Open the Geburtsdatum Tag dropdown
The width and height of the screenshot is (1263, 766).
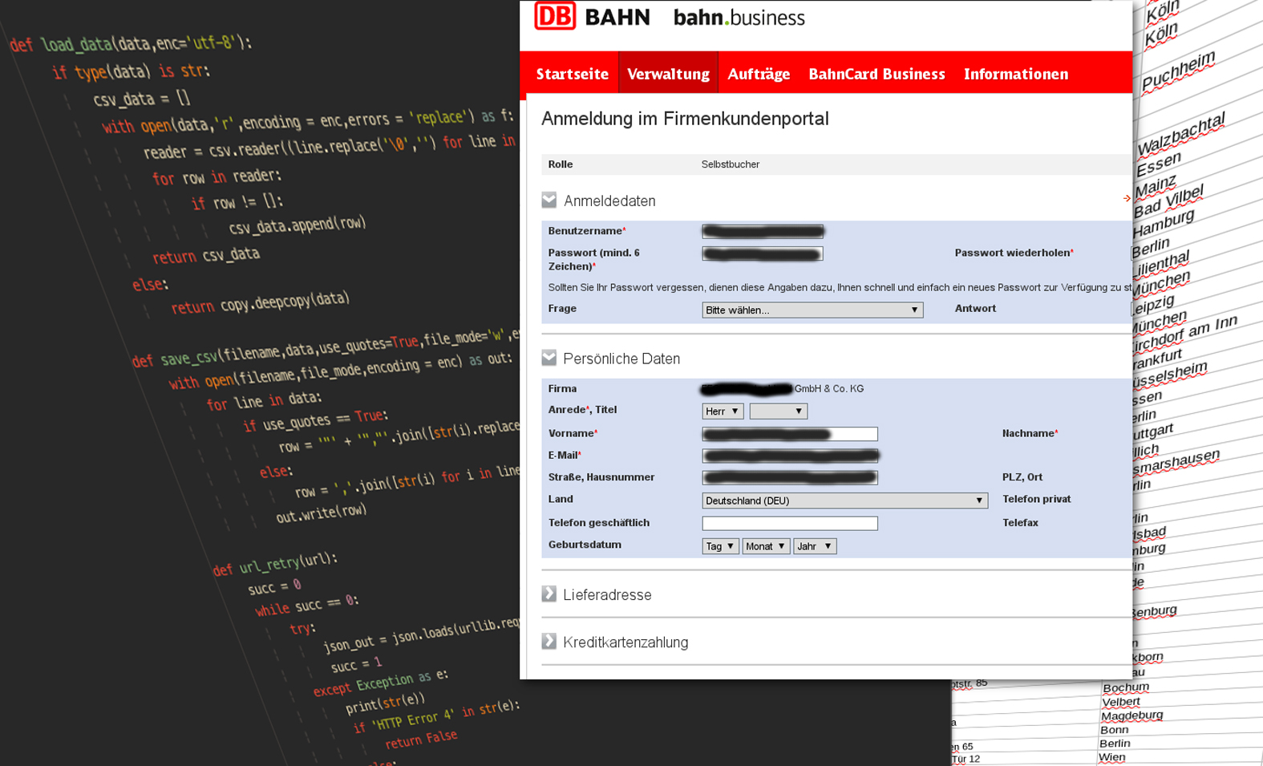coord(720,546)
